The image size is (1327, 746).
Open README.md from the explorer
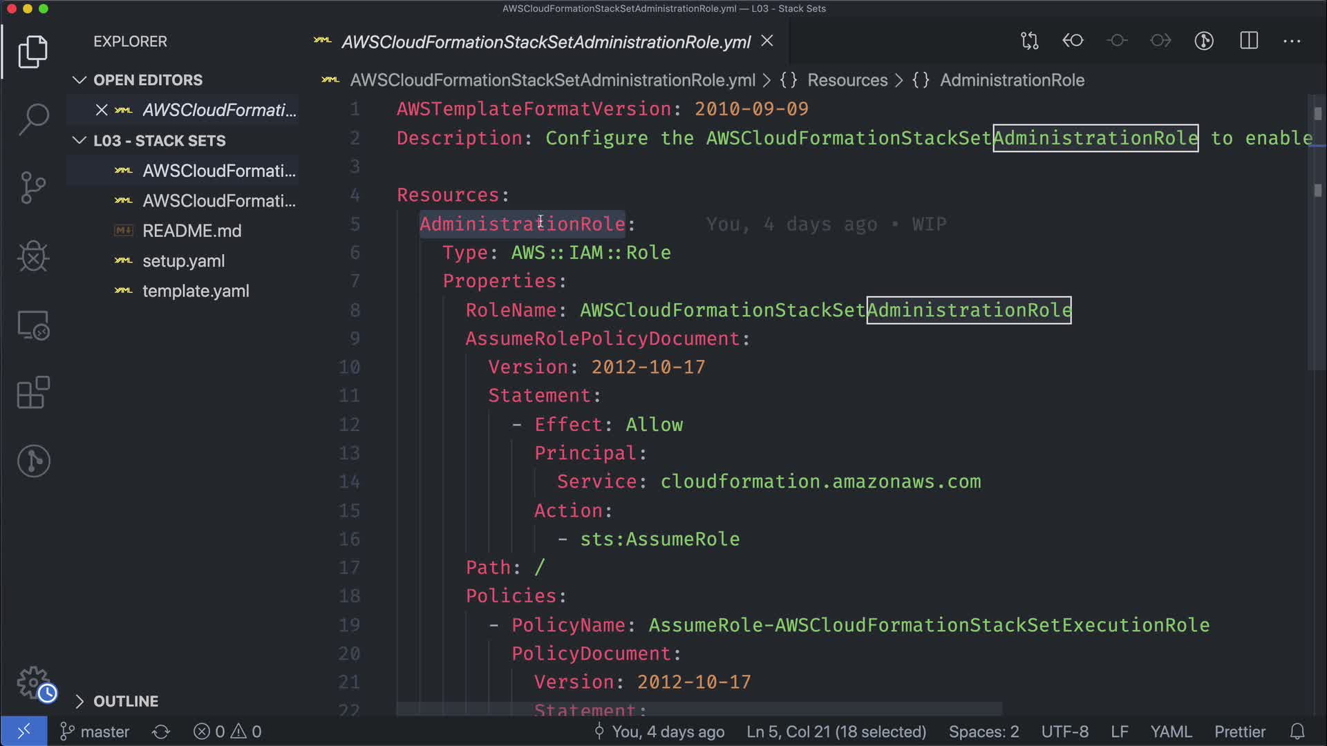click(191, 231)
